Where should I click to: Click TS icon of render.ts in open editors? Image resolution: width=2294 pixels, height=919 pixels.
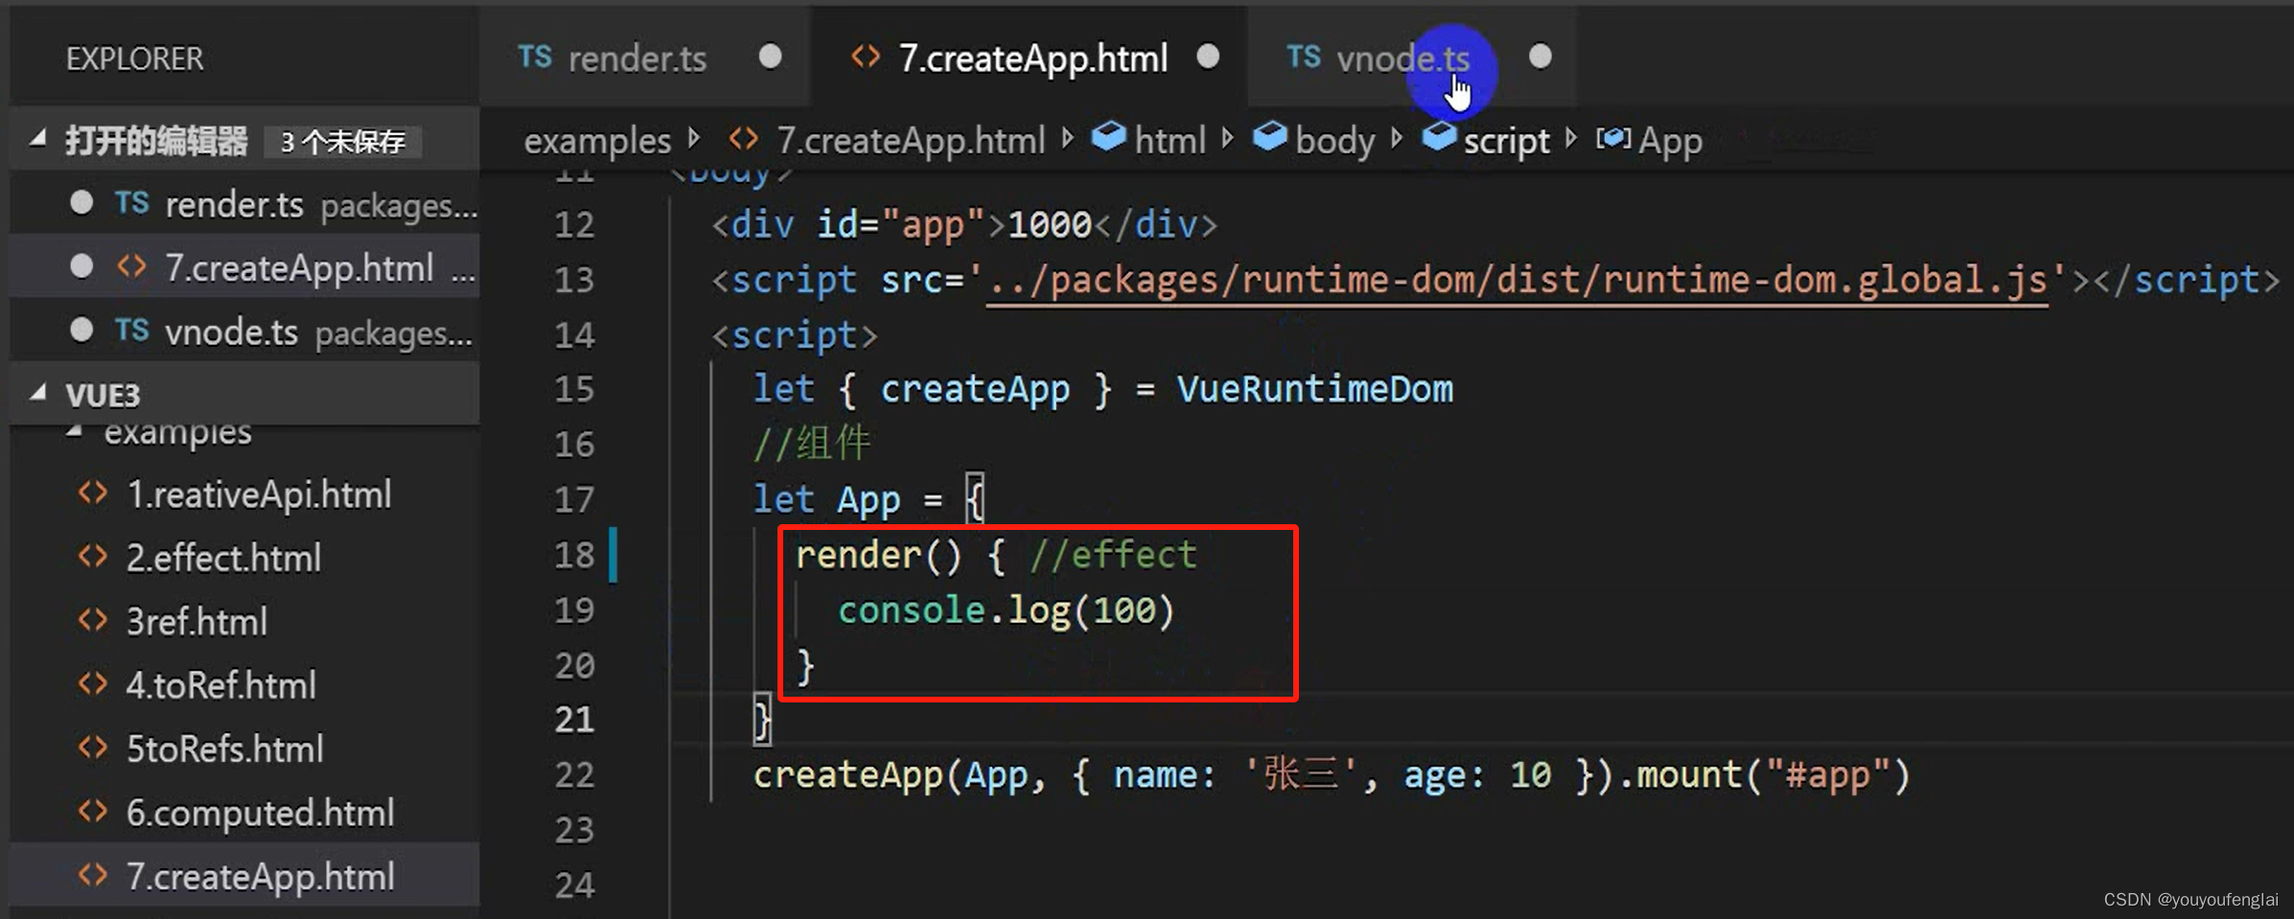132,203
